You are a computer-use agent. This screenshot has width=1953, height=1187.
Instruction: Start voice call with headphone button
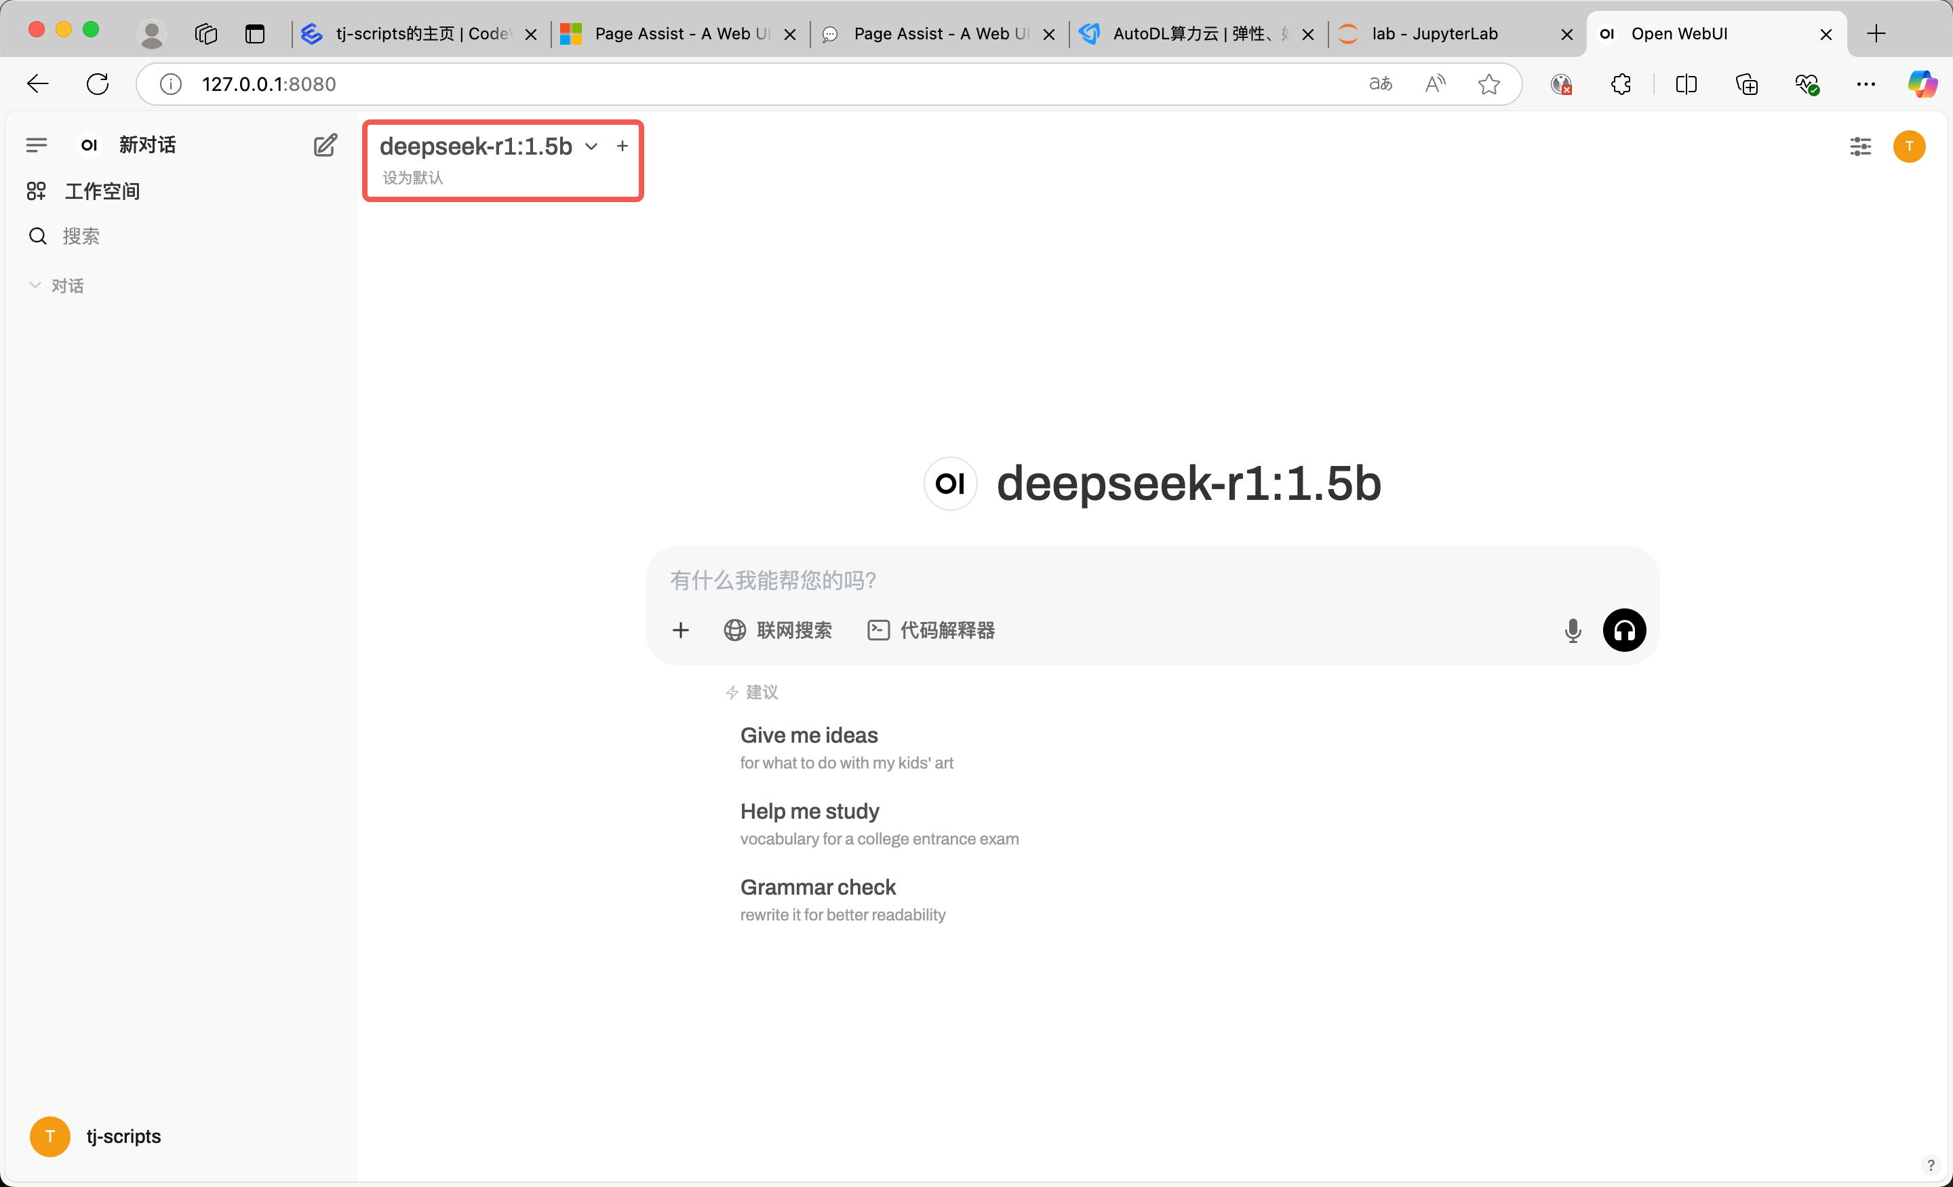click(x=1624, y=630)
